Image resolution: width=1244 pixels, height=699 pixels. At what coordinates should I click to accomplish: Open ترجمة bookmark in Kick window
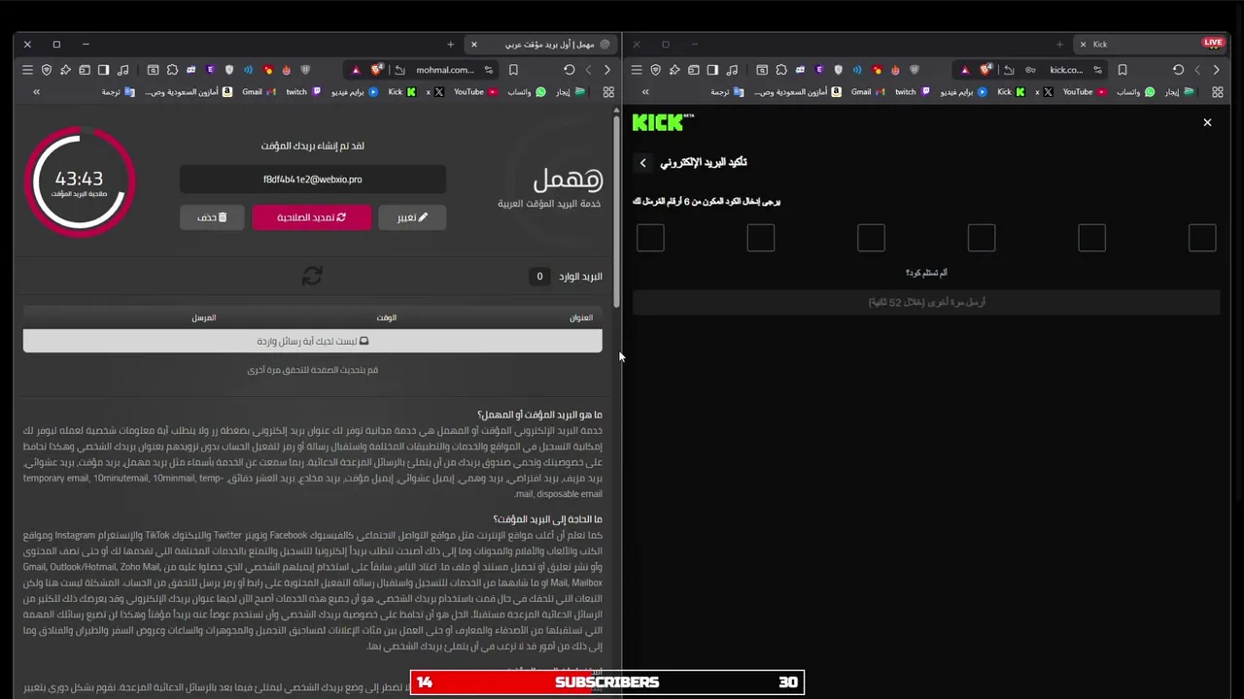coord(727,92)
